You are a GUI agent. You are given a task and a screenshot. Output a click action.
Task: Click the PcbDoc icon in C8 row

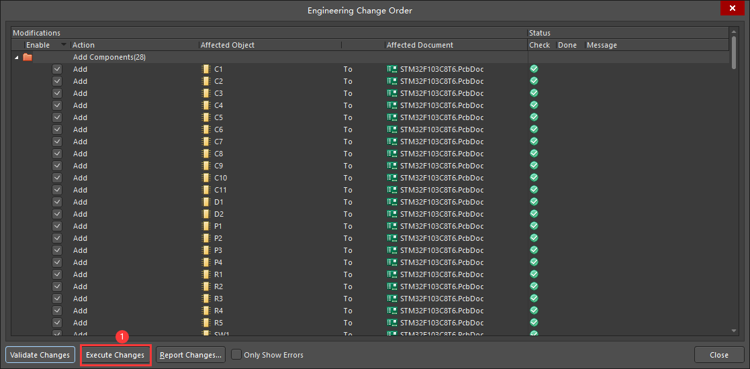[391, 154]
